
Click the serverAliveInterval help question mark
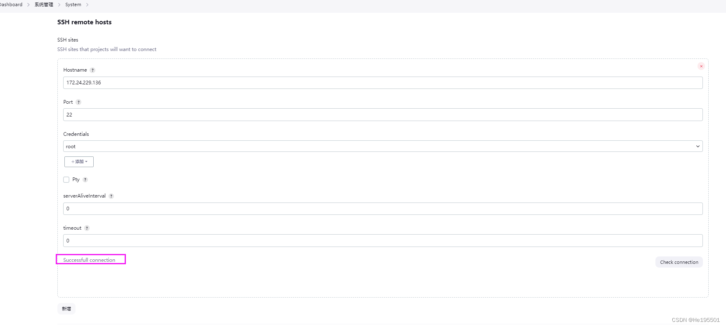pyautogui.click(x=111, y=196)
